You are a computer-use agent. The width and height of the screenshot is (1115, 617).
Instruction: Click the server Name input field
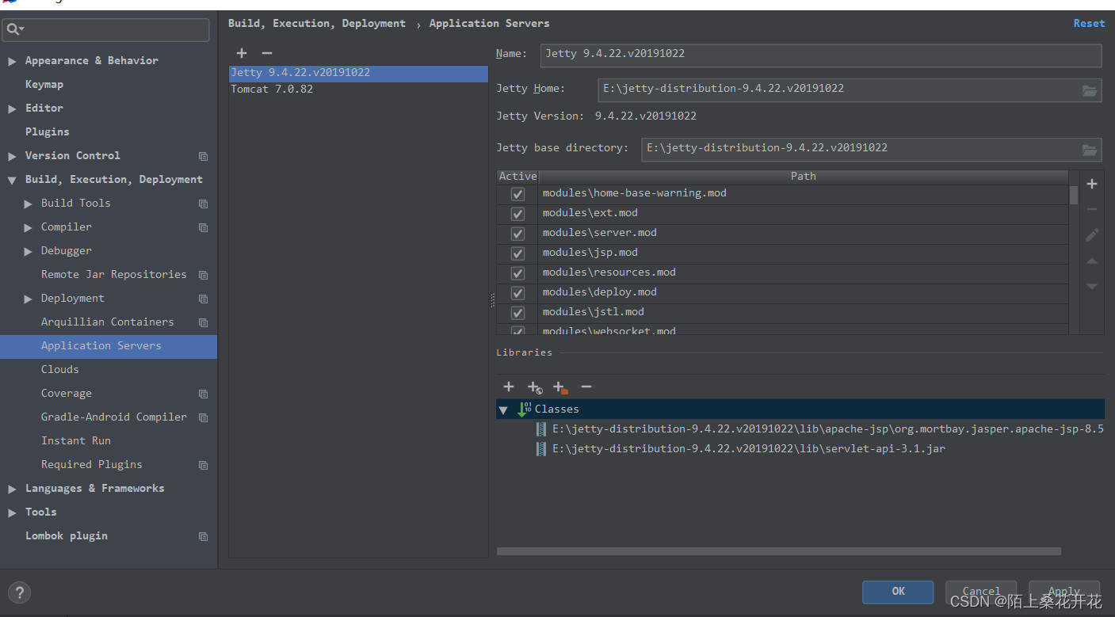click(x=821, y=55)
